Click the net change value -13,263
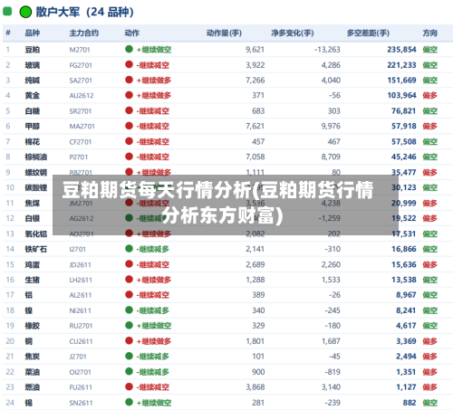This screenshot has width=453, height=410. pos(327,50)
